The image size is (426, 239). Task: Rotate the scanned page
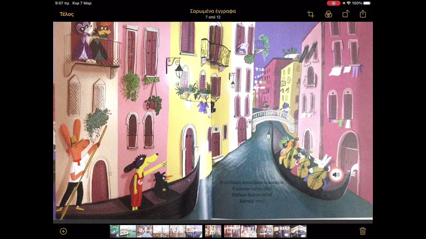click(x=346, y=14)
